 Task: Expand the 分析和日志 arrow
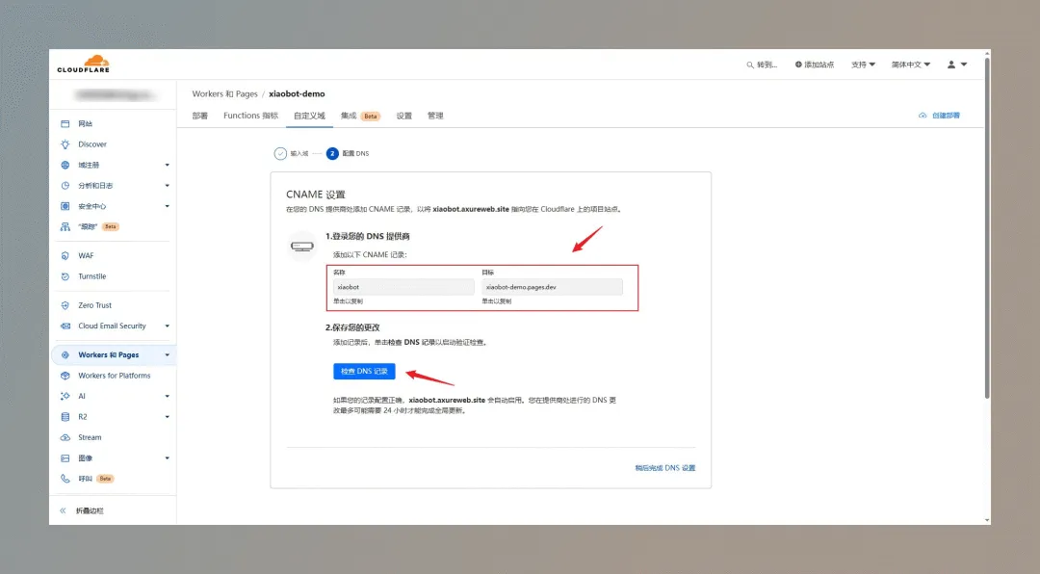168,186
